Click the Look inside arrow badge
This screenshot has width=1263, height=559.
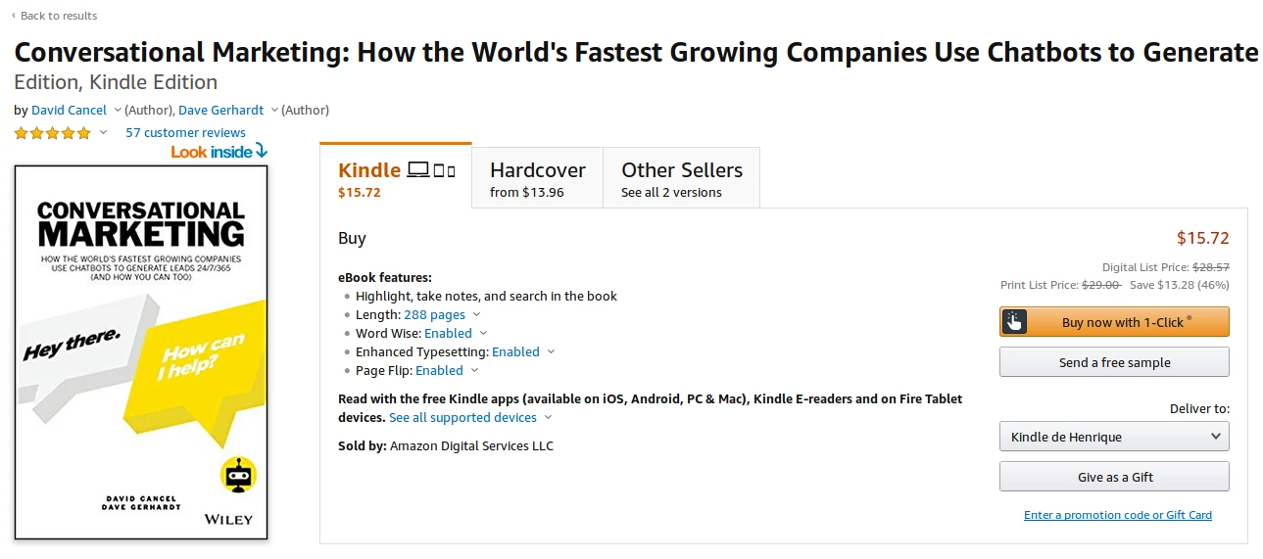[219, 152]
